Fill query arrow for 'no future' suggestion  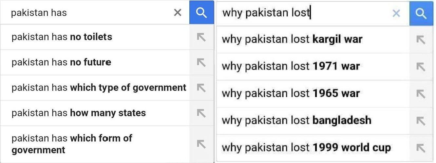click(x=201, y=62)
